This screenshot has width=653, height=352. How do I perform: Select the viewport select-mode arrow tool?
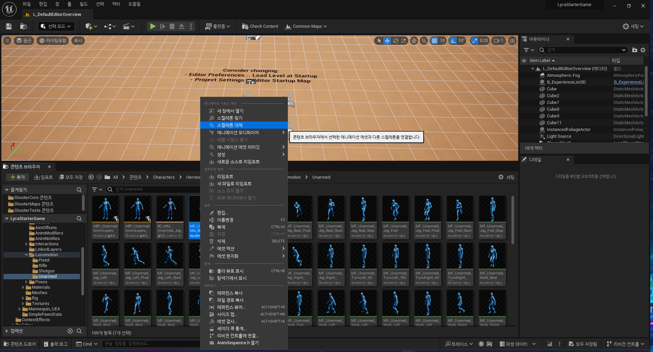[379, 41]
